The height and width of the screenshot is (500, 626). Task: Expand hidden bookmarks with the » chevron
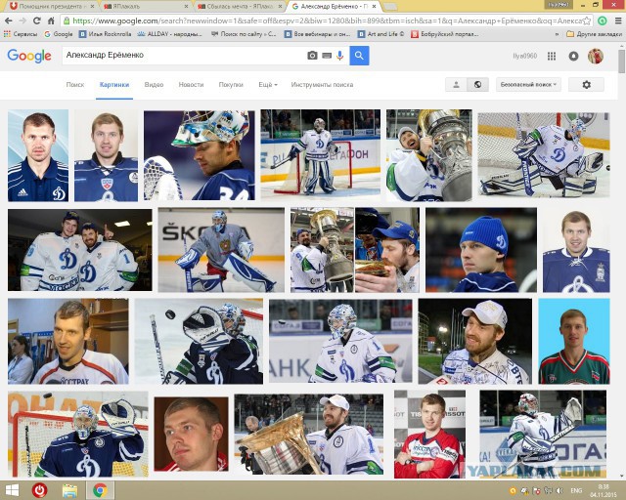pyautogui.click(x=557, y=34)
